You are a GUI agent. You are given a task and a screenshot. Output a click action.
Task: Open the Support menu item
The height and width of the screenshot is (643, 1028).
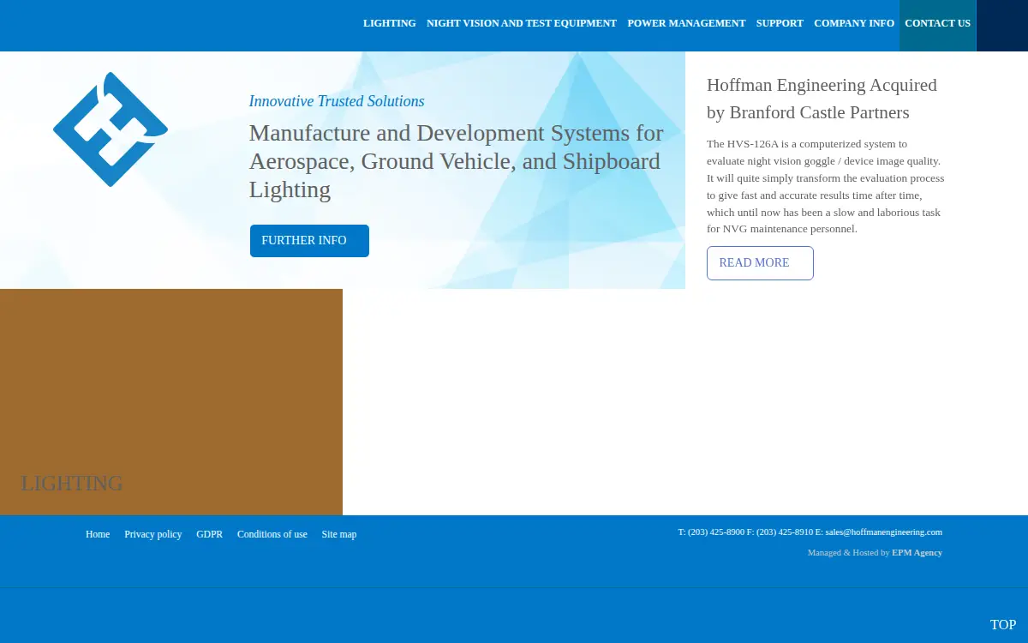pyautogui.click(x=780, y=23)
